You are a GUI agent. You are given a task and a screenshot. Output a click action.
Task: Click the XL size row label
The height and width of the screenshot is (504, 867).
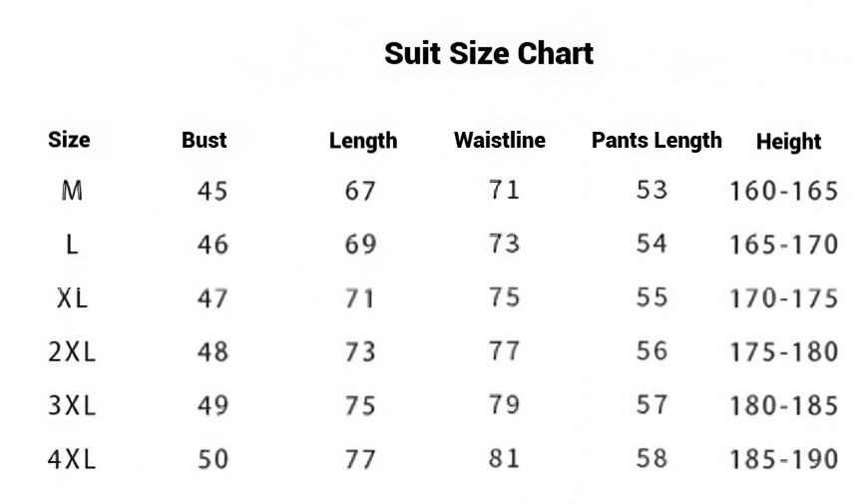(x=73, y=298)
